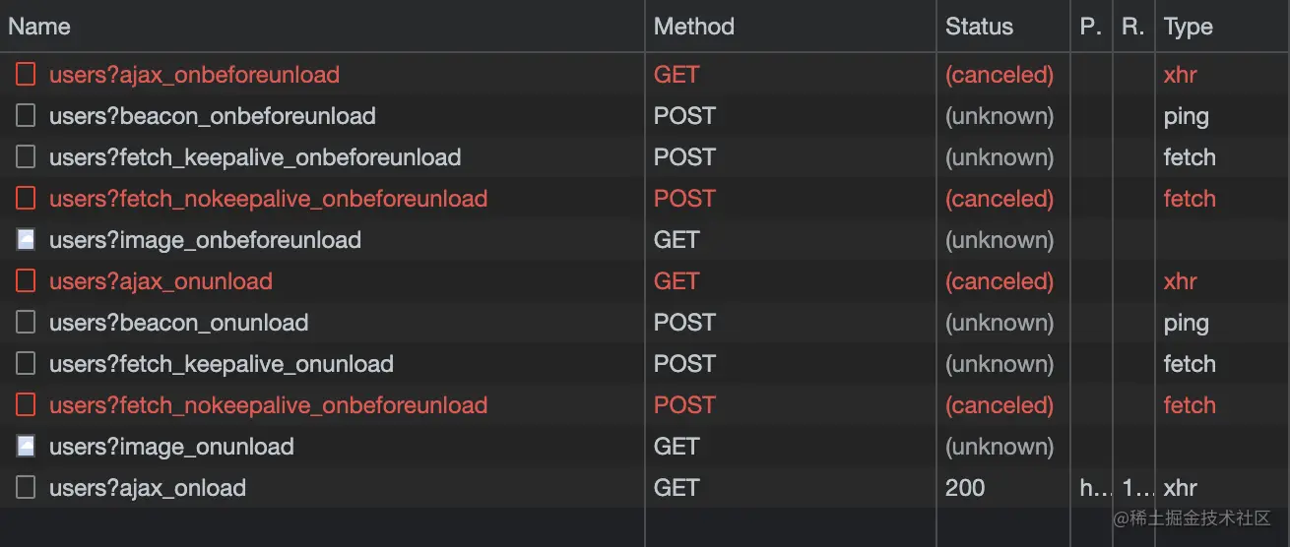Click the (canceled) status of ajax_onunload
The image size is (1290, 547).
tap(1000, 280)
